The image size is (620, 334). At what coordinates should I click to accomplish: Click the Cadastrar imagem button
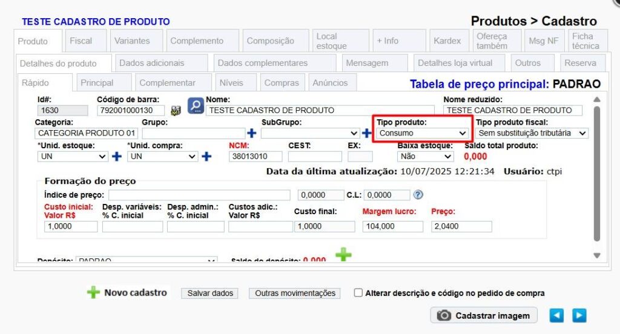click(484, 315)
